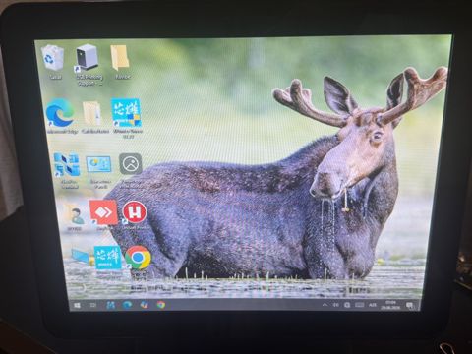Open Task View on the taskbar
472x354 pixels.
click(x=93, y=305)
